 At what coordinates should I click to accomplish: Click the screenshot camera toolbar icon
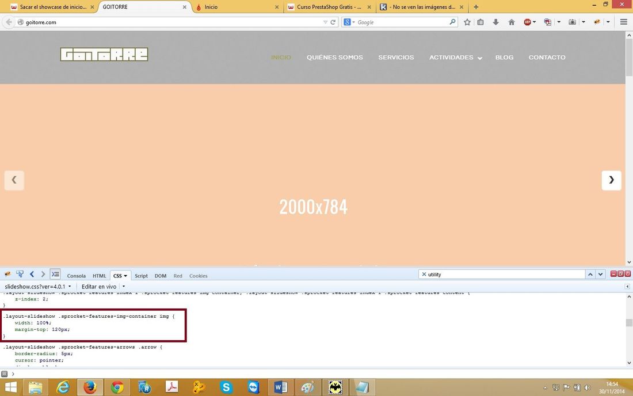pyautogui.click(x=572, y=22)
